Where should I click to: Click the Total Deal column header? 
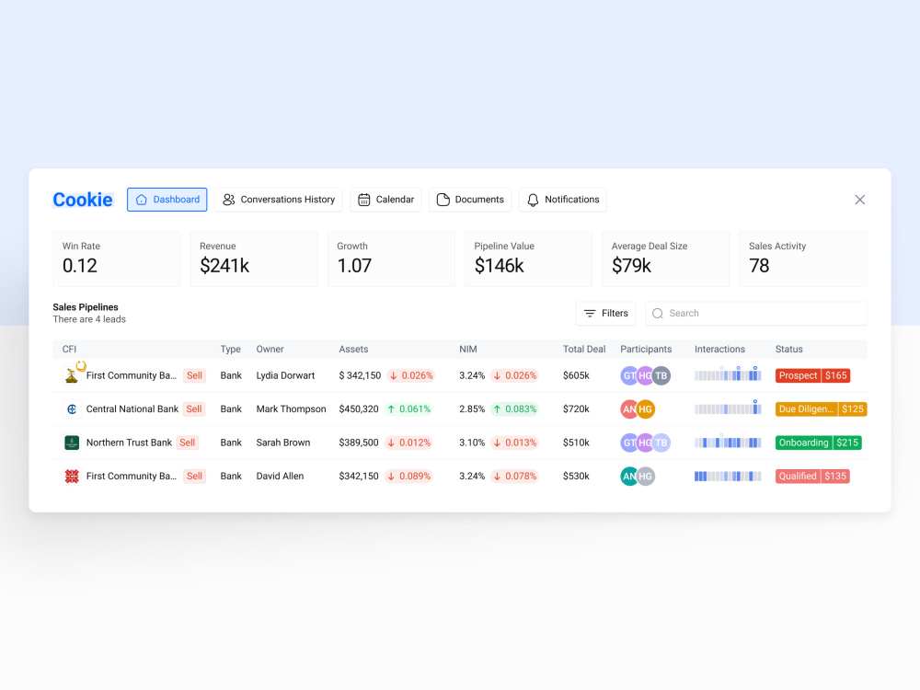[584, 349]
